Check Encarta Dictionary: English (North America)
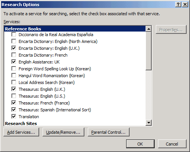The image size is (190, 152). pyautogui.click(x=14, y=41)
